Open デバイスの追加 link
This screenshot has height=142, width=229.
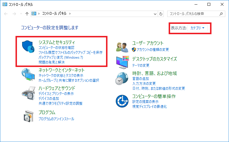pyautogui.click(x=49, y=99)
